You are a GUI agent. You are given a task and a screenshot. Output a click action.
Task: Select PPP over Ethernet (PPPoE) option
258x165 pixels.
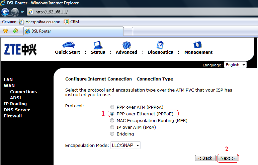tap(112, 114)
